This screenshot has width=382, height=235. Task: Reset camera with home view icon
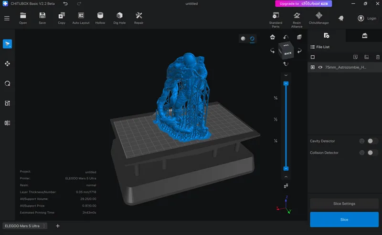(272, 37)
